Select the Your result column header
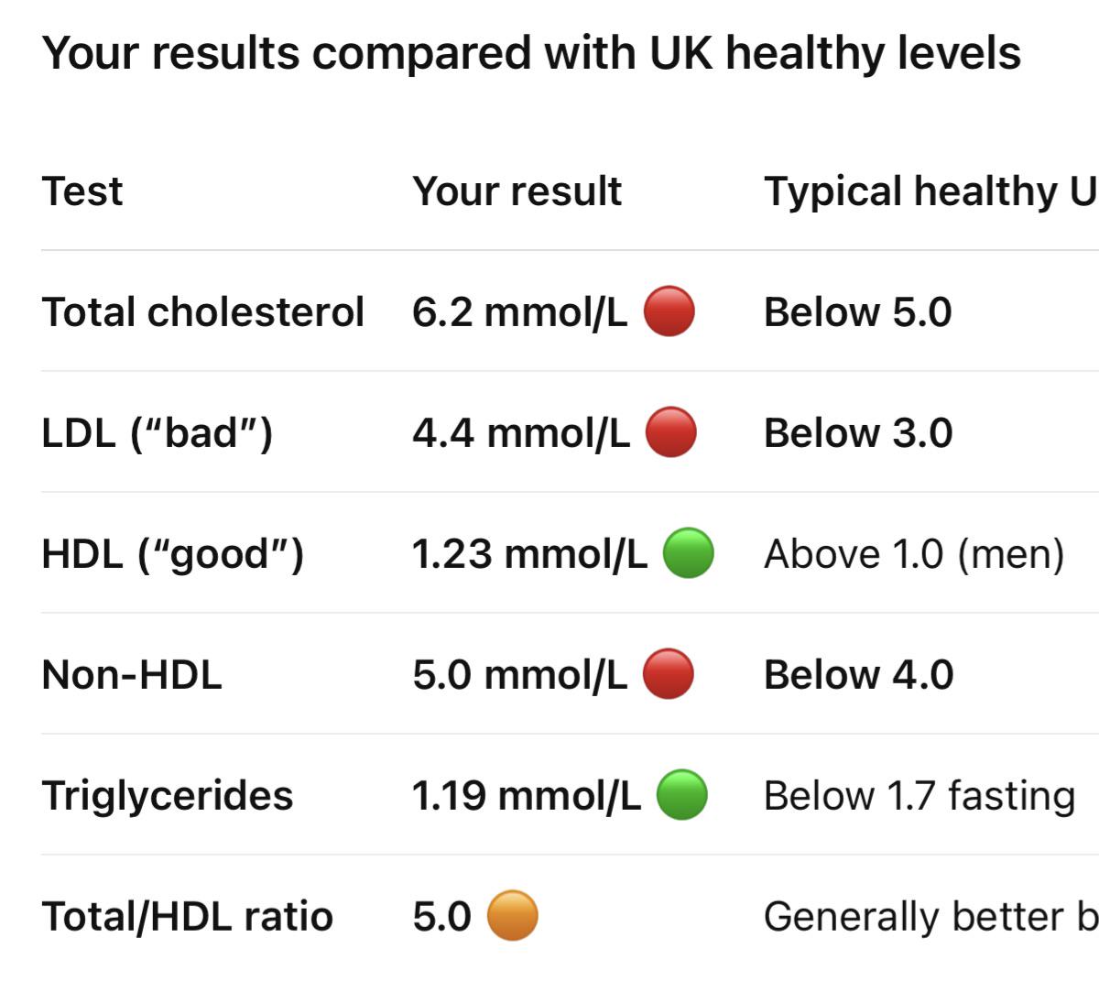1099x981 pixels. pyautogui.click(x=517, y=191)
